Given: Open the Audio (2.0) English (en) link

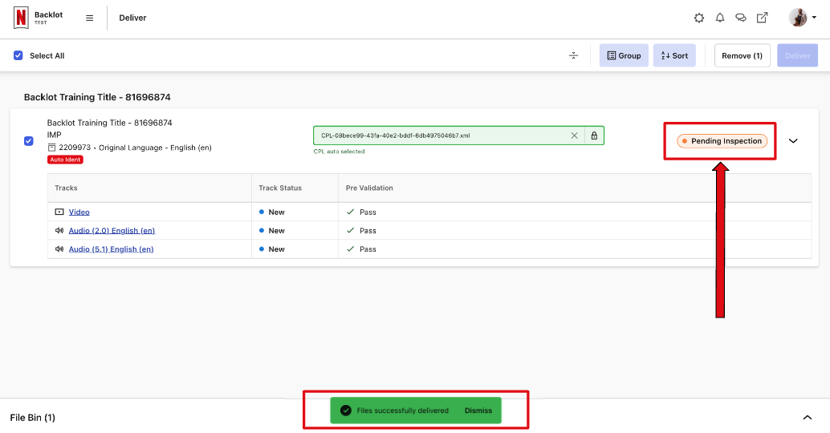Looking at the screenshot, I should point(112,230).
